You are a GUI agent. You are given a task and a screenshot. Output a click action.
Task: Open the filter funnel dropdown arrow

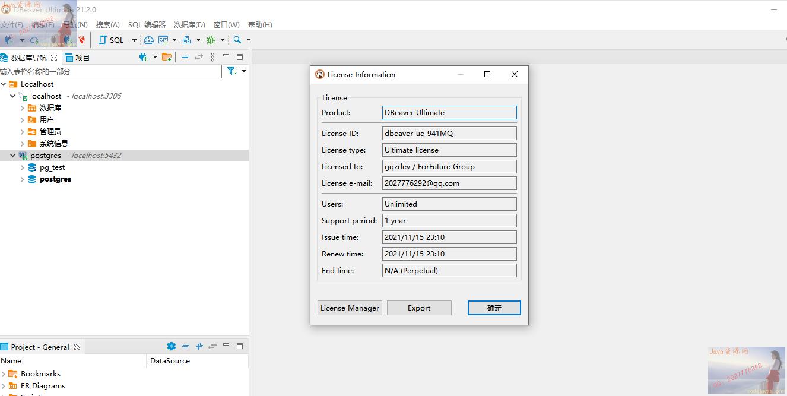[x=243, y=71]
